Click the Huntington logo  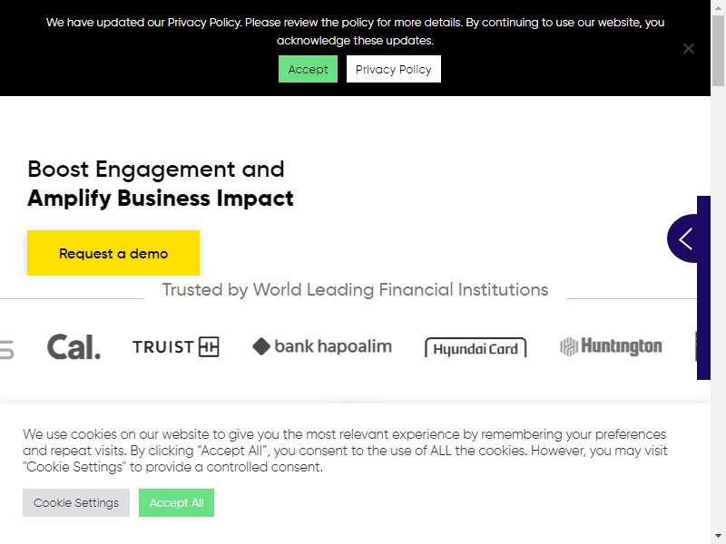click(611, 346)
